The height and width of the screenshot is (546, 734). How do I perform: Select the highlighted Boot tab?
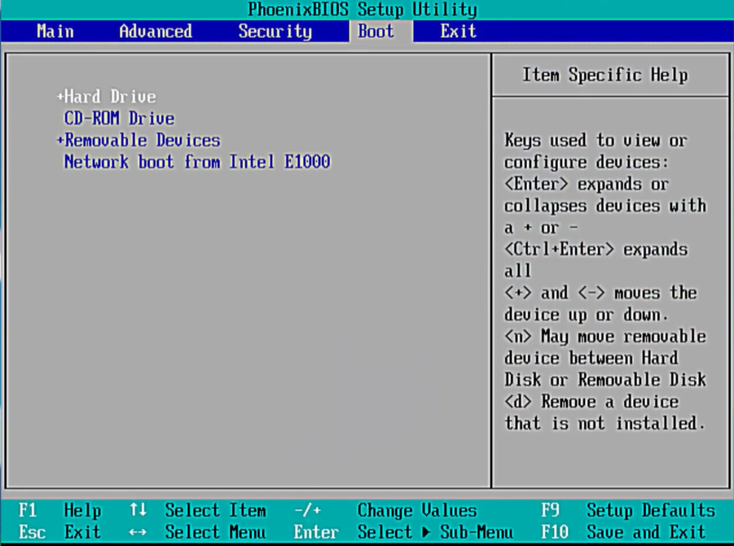376,32
